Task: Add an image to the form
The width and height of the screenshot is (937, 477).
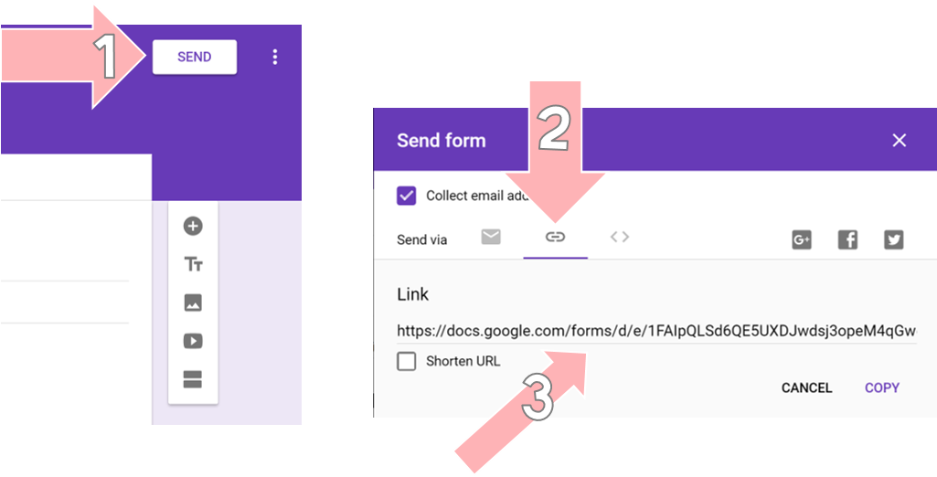Action: [x=192, y=303]
